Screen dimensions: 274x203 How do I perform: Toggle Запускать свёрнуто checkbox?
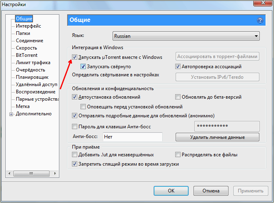(83, 66)
